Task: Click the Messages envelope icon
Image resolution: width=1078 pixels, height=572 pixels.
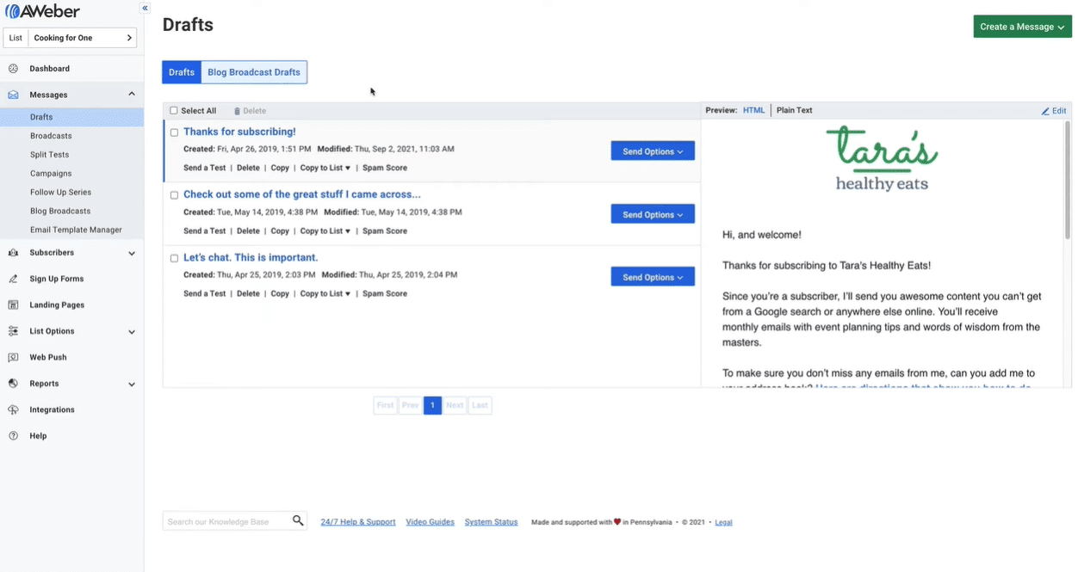Action: (13, 95)
